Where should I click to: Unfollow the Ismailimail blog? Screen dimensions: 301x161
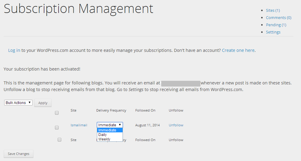(x=176, y=125)
